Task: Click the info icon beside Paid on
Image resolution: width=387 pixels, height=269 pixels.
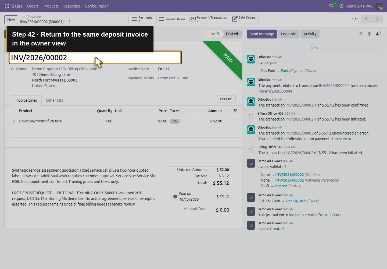Action: (175, 197)
